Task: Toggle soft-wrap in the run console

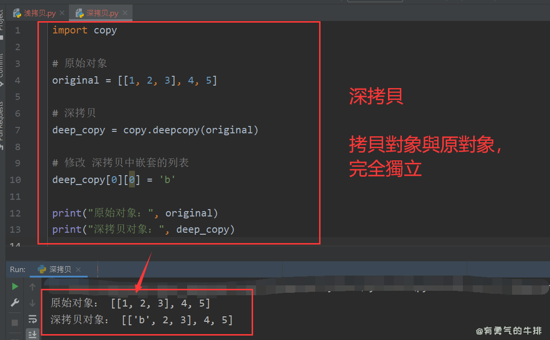Action: click(32, 319)
